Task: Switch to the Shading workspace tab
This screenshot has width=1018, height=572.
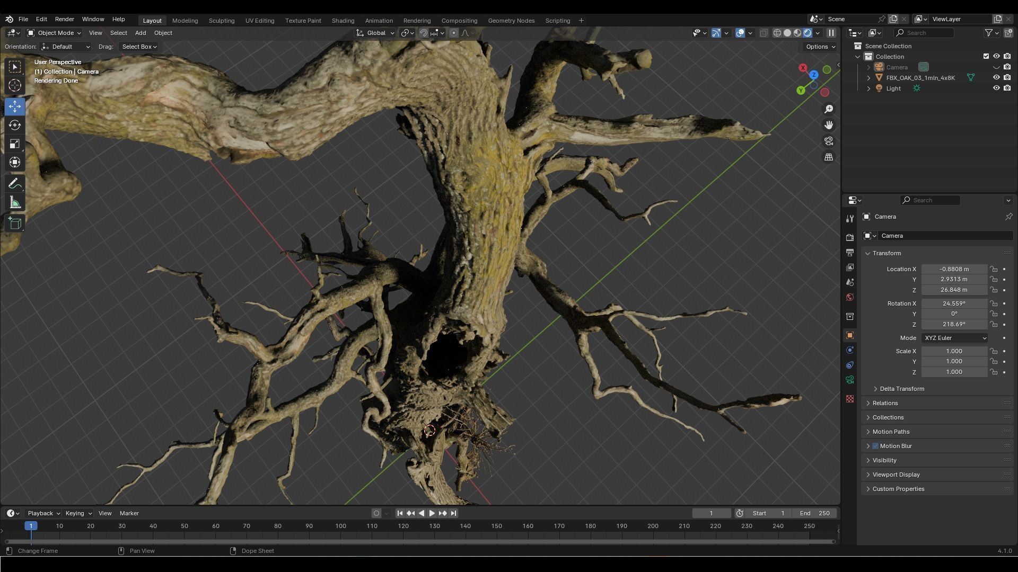Action: 343,21
